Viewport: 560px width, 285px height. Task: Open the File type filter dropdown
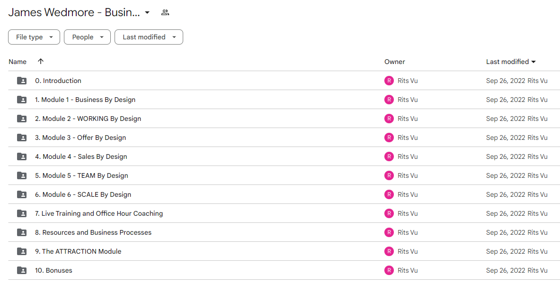coord(34,37)
